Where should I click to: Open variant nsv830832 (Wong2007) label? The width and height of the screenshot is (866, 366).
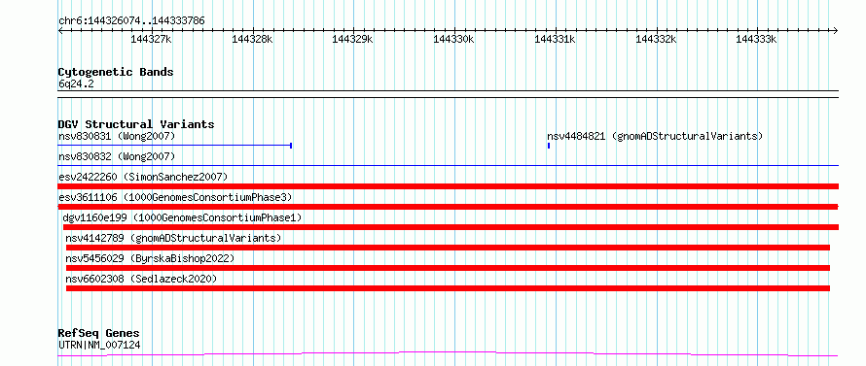tap(117, 156)
